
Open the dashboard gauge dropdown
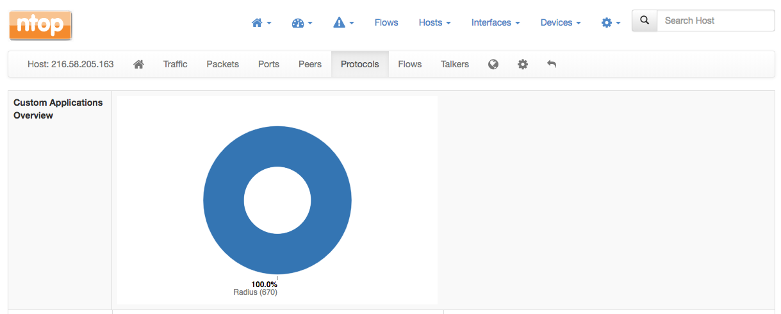302,22
